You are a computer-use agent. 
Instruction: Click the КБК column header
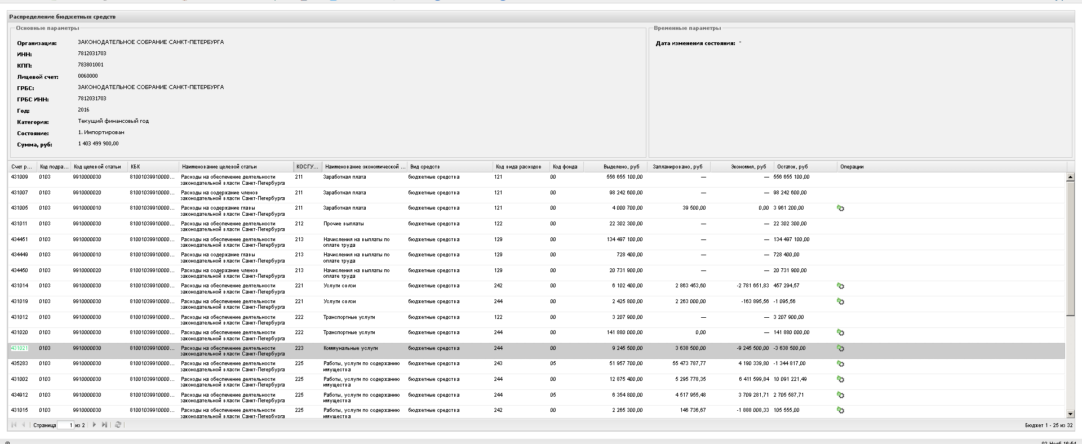tap(135, 167)
